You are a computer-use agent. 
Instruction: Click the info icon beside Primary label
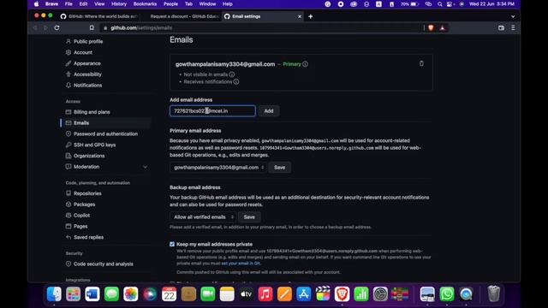click(x=305, y=64)
